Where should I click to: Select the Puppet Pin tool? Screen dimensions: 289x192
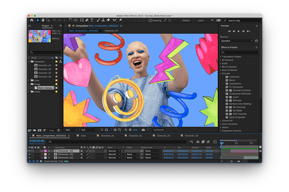[120, 20]
